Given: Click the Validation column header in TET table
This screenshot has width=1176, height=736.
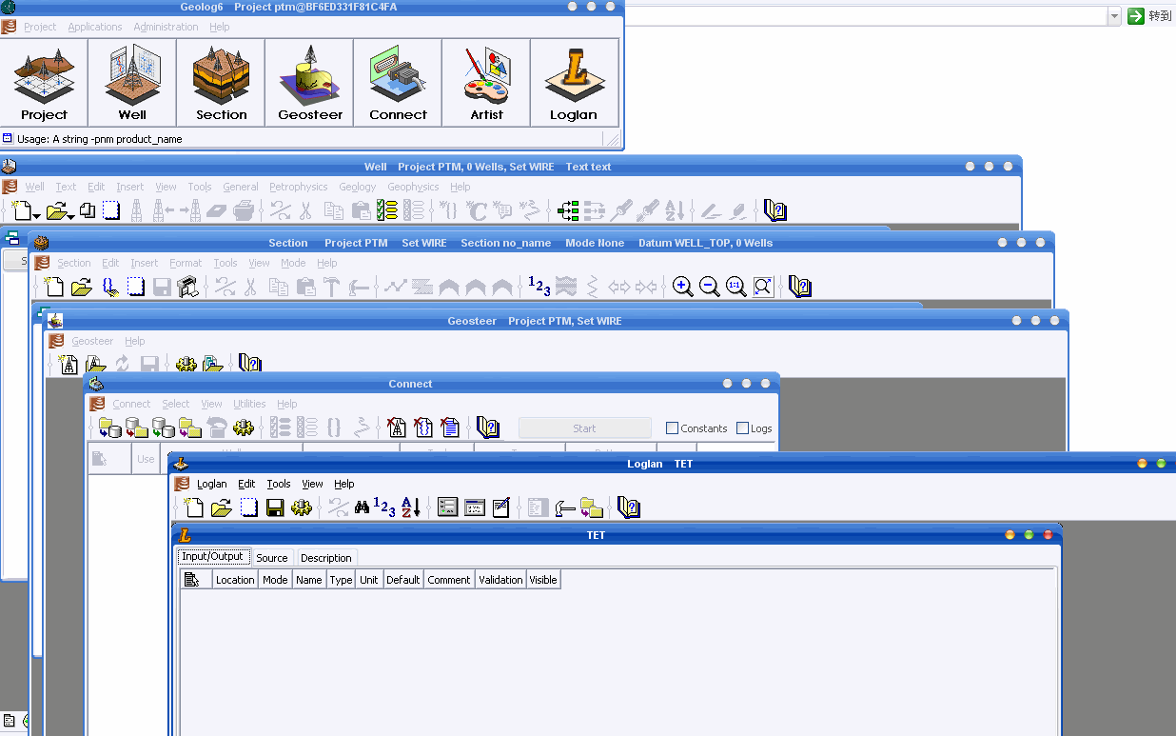Looking at the screenshot, I should pos(500,580).
